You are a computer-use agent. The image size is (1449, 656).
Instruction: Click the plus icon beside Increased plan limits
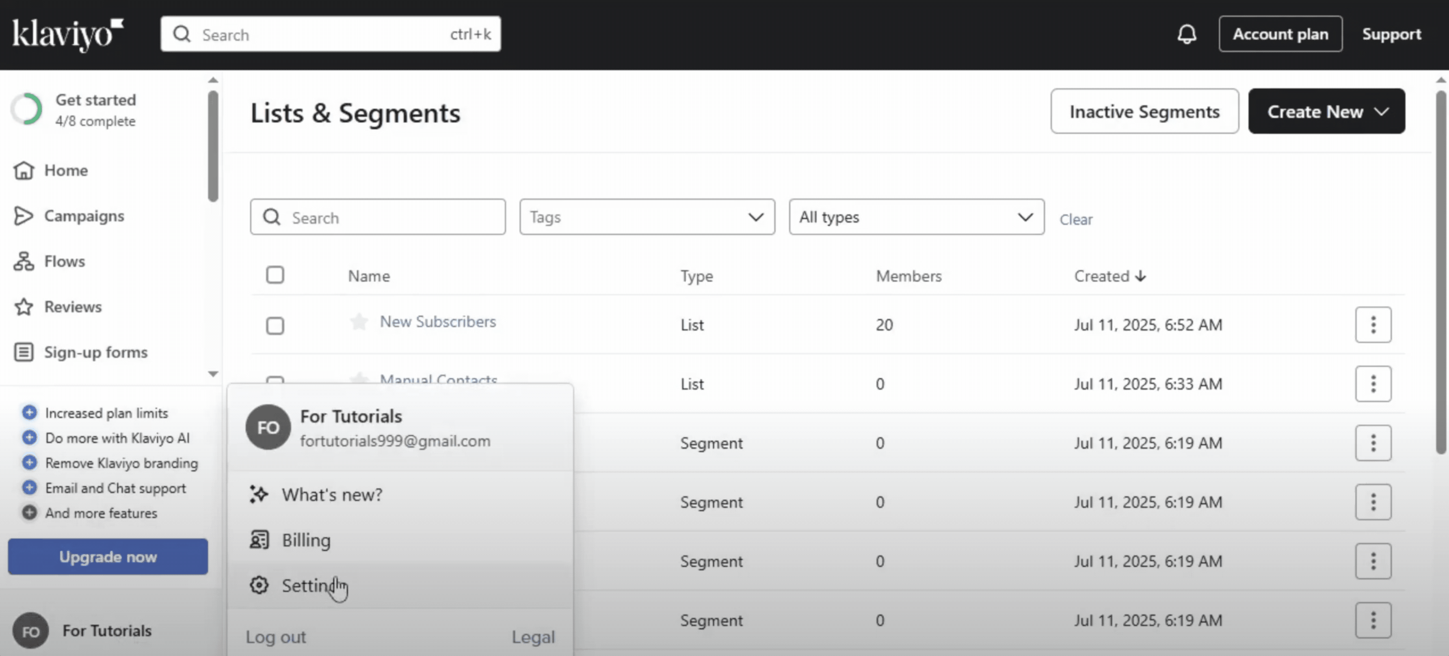(29, 412)
